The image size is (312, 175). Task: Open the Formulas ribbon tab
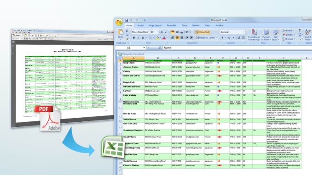click(x=171, y=26)
